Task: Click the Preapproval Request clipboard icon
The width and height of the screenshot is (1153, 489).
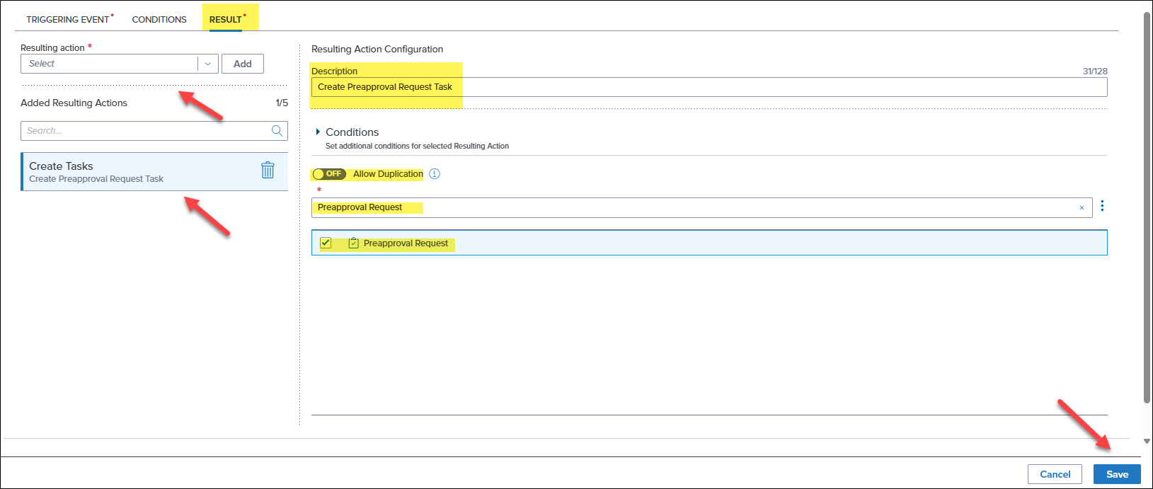Action: click(x=353, y=243)
